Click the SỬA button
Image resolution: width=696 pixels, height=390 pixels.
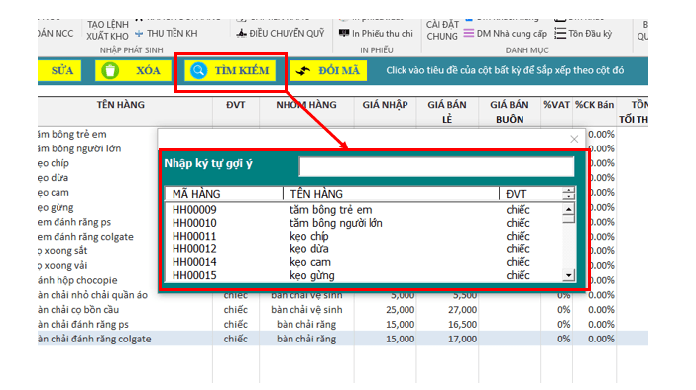(x=59, y=71)
